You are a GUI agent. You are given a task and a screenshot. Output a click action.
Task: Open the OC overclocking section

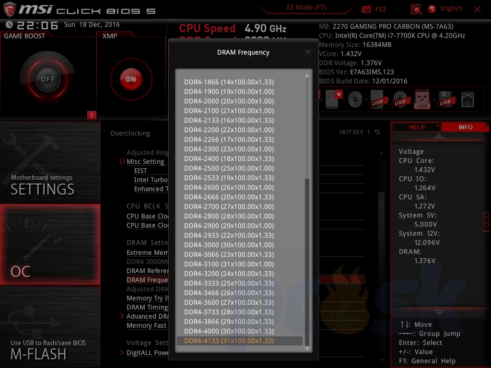click(50, 244)
